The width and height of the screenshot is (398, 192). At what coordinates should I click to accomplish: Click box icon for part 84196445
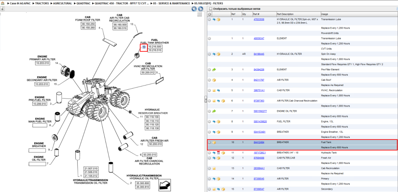pos(218,54)
